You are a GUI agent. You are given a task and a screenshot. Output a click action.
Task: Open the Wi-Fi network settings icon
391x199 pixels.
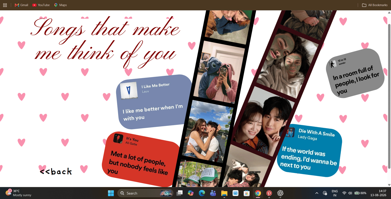click(x=344, y=193)
